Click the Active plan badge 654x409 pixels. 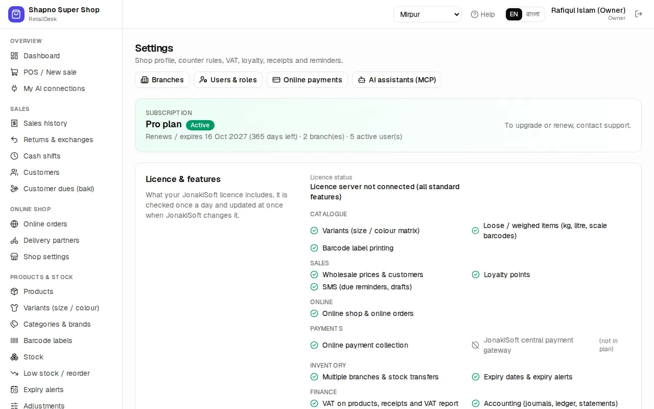(200, 125)
